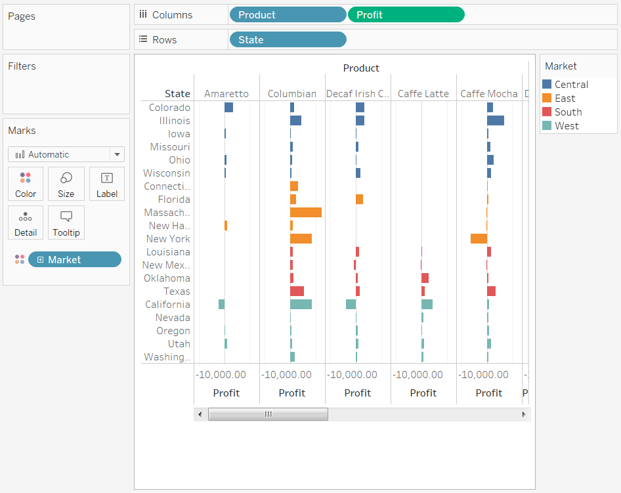The width and height of the screenshot is (621, 493).
Task: Expand the Market pill plus sign
Action: pyautogui.click(x=41, y=260)
